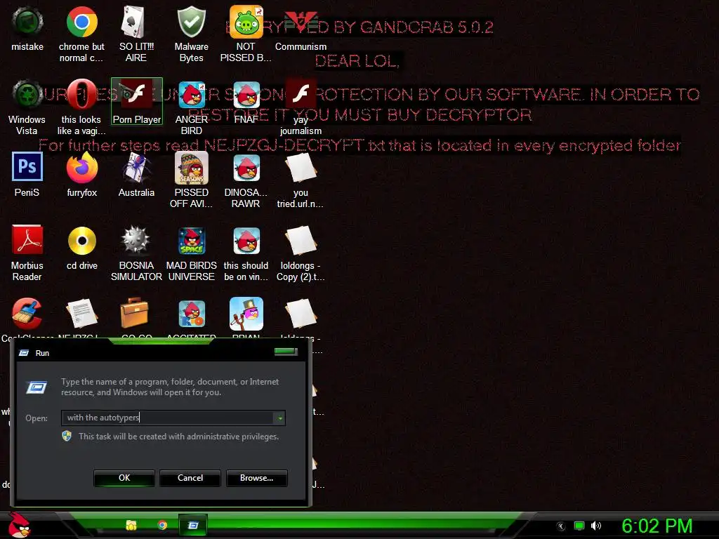
Task: Select the 'NOT PISSED B...' green pig icon
Action: click(246, 34)
